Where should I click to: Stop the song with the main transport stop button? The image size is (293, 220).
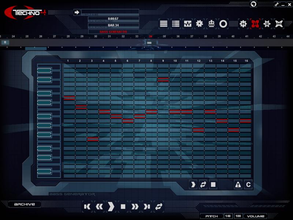click(x=123, y=207)
